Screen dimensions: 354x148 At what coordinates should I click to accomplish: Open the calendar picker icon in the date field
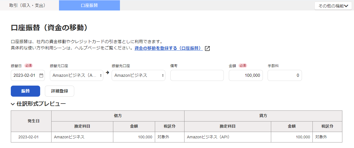coord(41,75)
